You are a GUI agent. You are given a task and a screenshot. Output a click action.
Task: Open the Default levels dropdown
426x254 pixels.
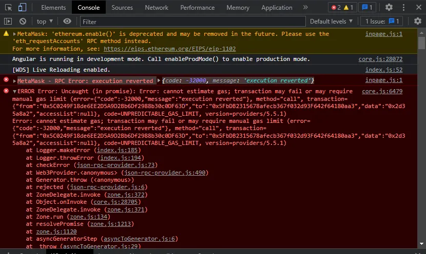pyautogui.click(x=331, y=22)
